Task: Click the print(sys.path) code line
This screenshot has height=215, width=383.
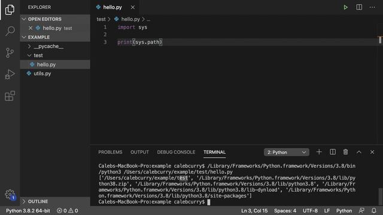Action: point(139,42)
